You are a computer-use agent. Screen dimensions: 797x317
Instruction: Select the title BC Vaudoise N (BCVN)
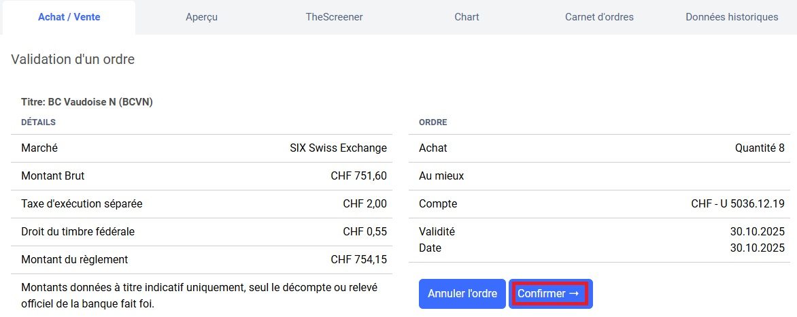[87, 102]
